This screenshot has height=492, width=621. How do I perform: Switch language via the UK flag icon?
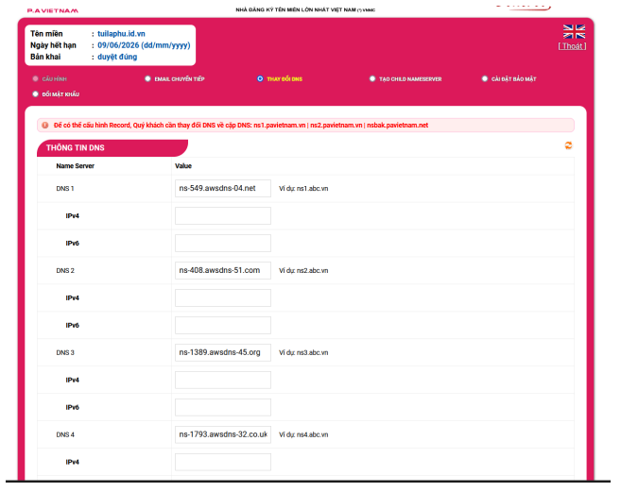[x=574, y=31]
